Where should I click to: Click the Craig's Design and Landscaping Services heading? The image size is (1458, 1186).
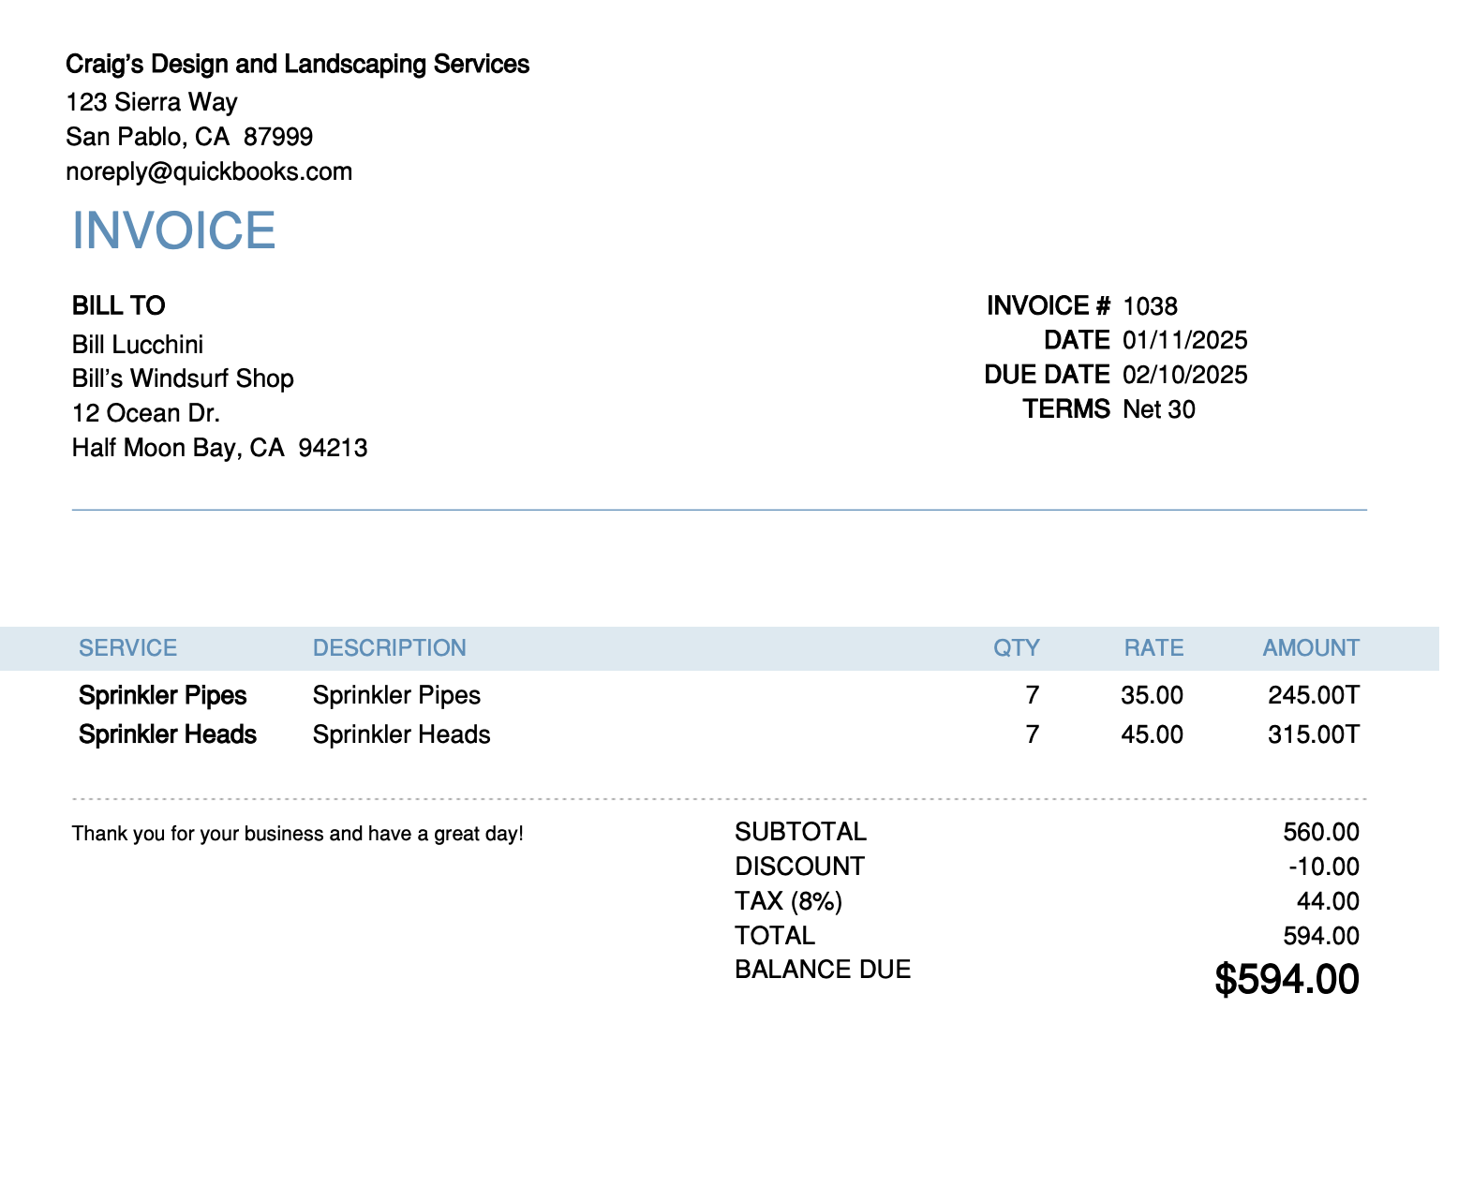pyautogui.click(x=297, y=64)
